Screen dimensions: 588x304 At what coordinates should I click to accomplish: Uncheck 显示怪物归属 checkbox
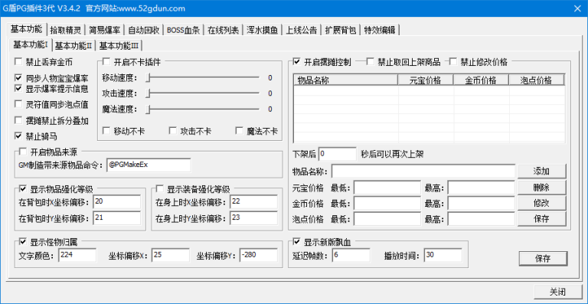(23, 241)
